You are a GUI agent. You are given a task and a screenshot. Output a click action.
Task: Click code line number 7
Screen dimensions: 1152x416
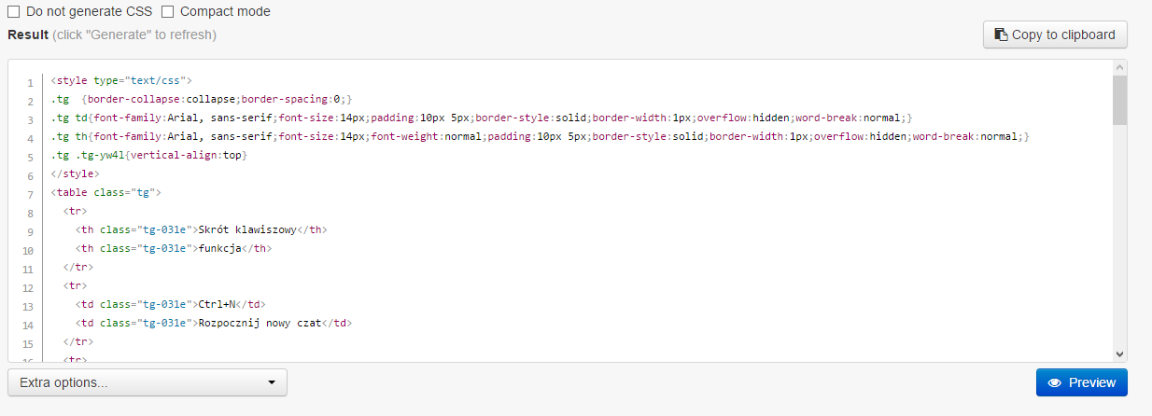click(30, 194)
